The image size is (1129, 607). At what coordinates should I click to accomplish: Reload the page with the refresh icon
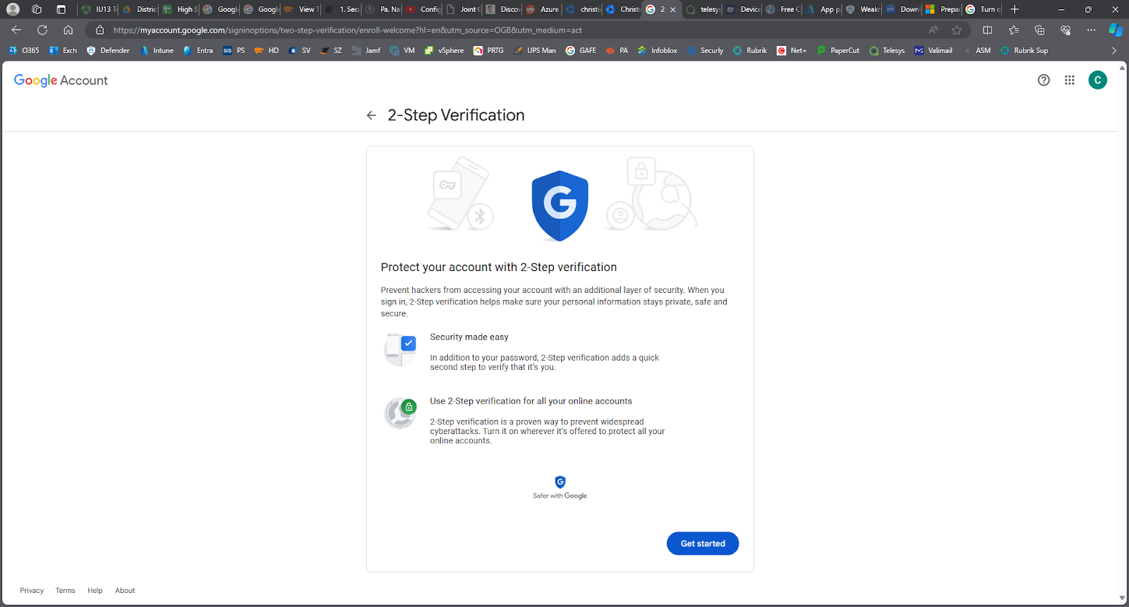coord(42,30)
